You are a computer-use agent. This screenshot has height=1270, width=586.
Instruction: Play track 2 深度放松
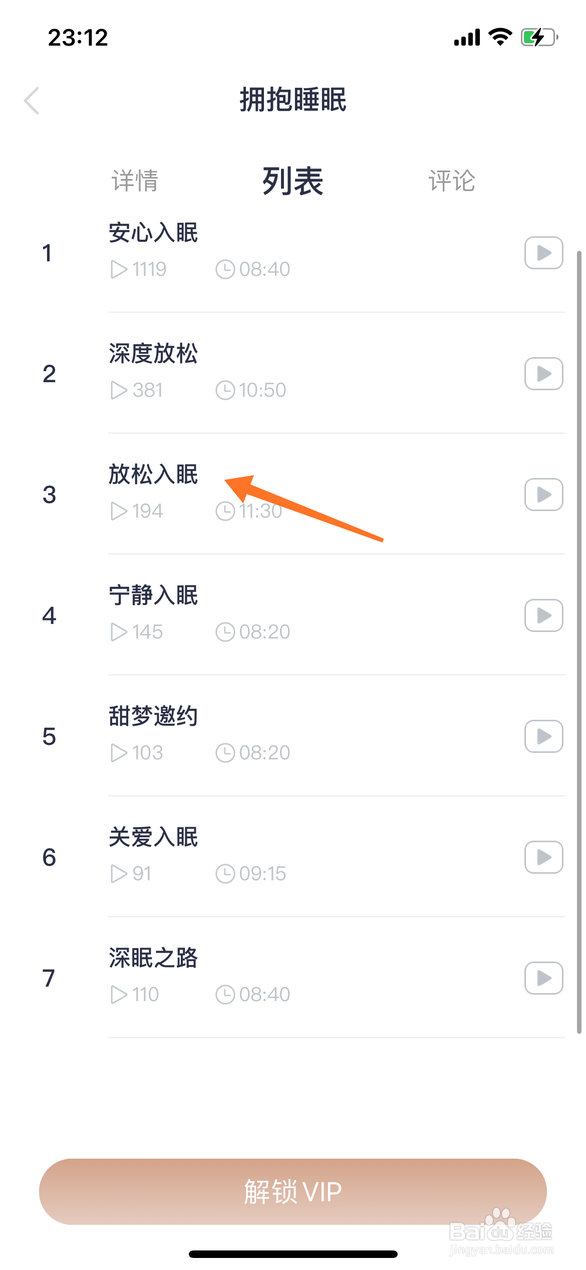coord(543,374)
